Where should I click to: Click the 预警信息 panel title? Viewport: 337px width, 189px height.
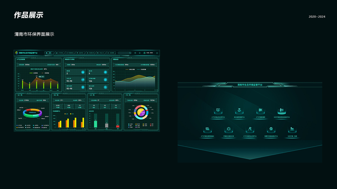point(116,59)
